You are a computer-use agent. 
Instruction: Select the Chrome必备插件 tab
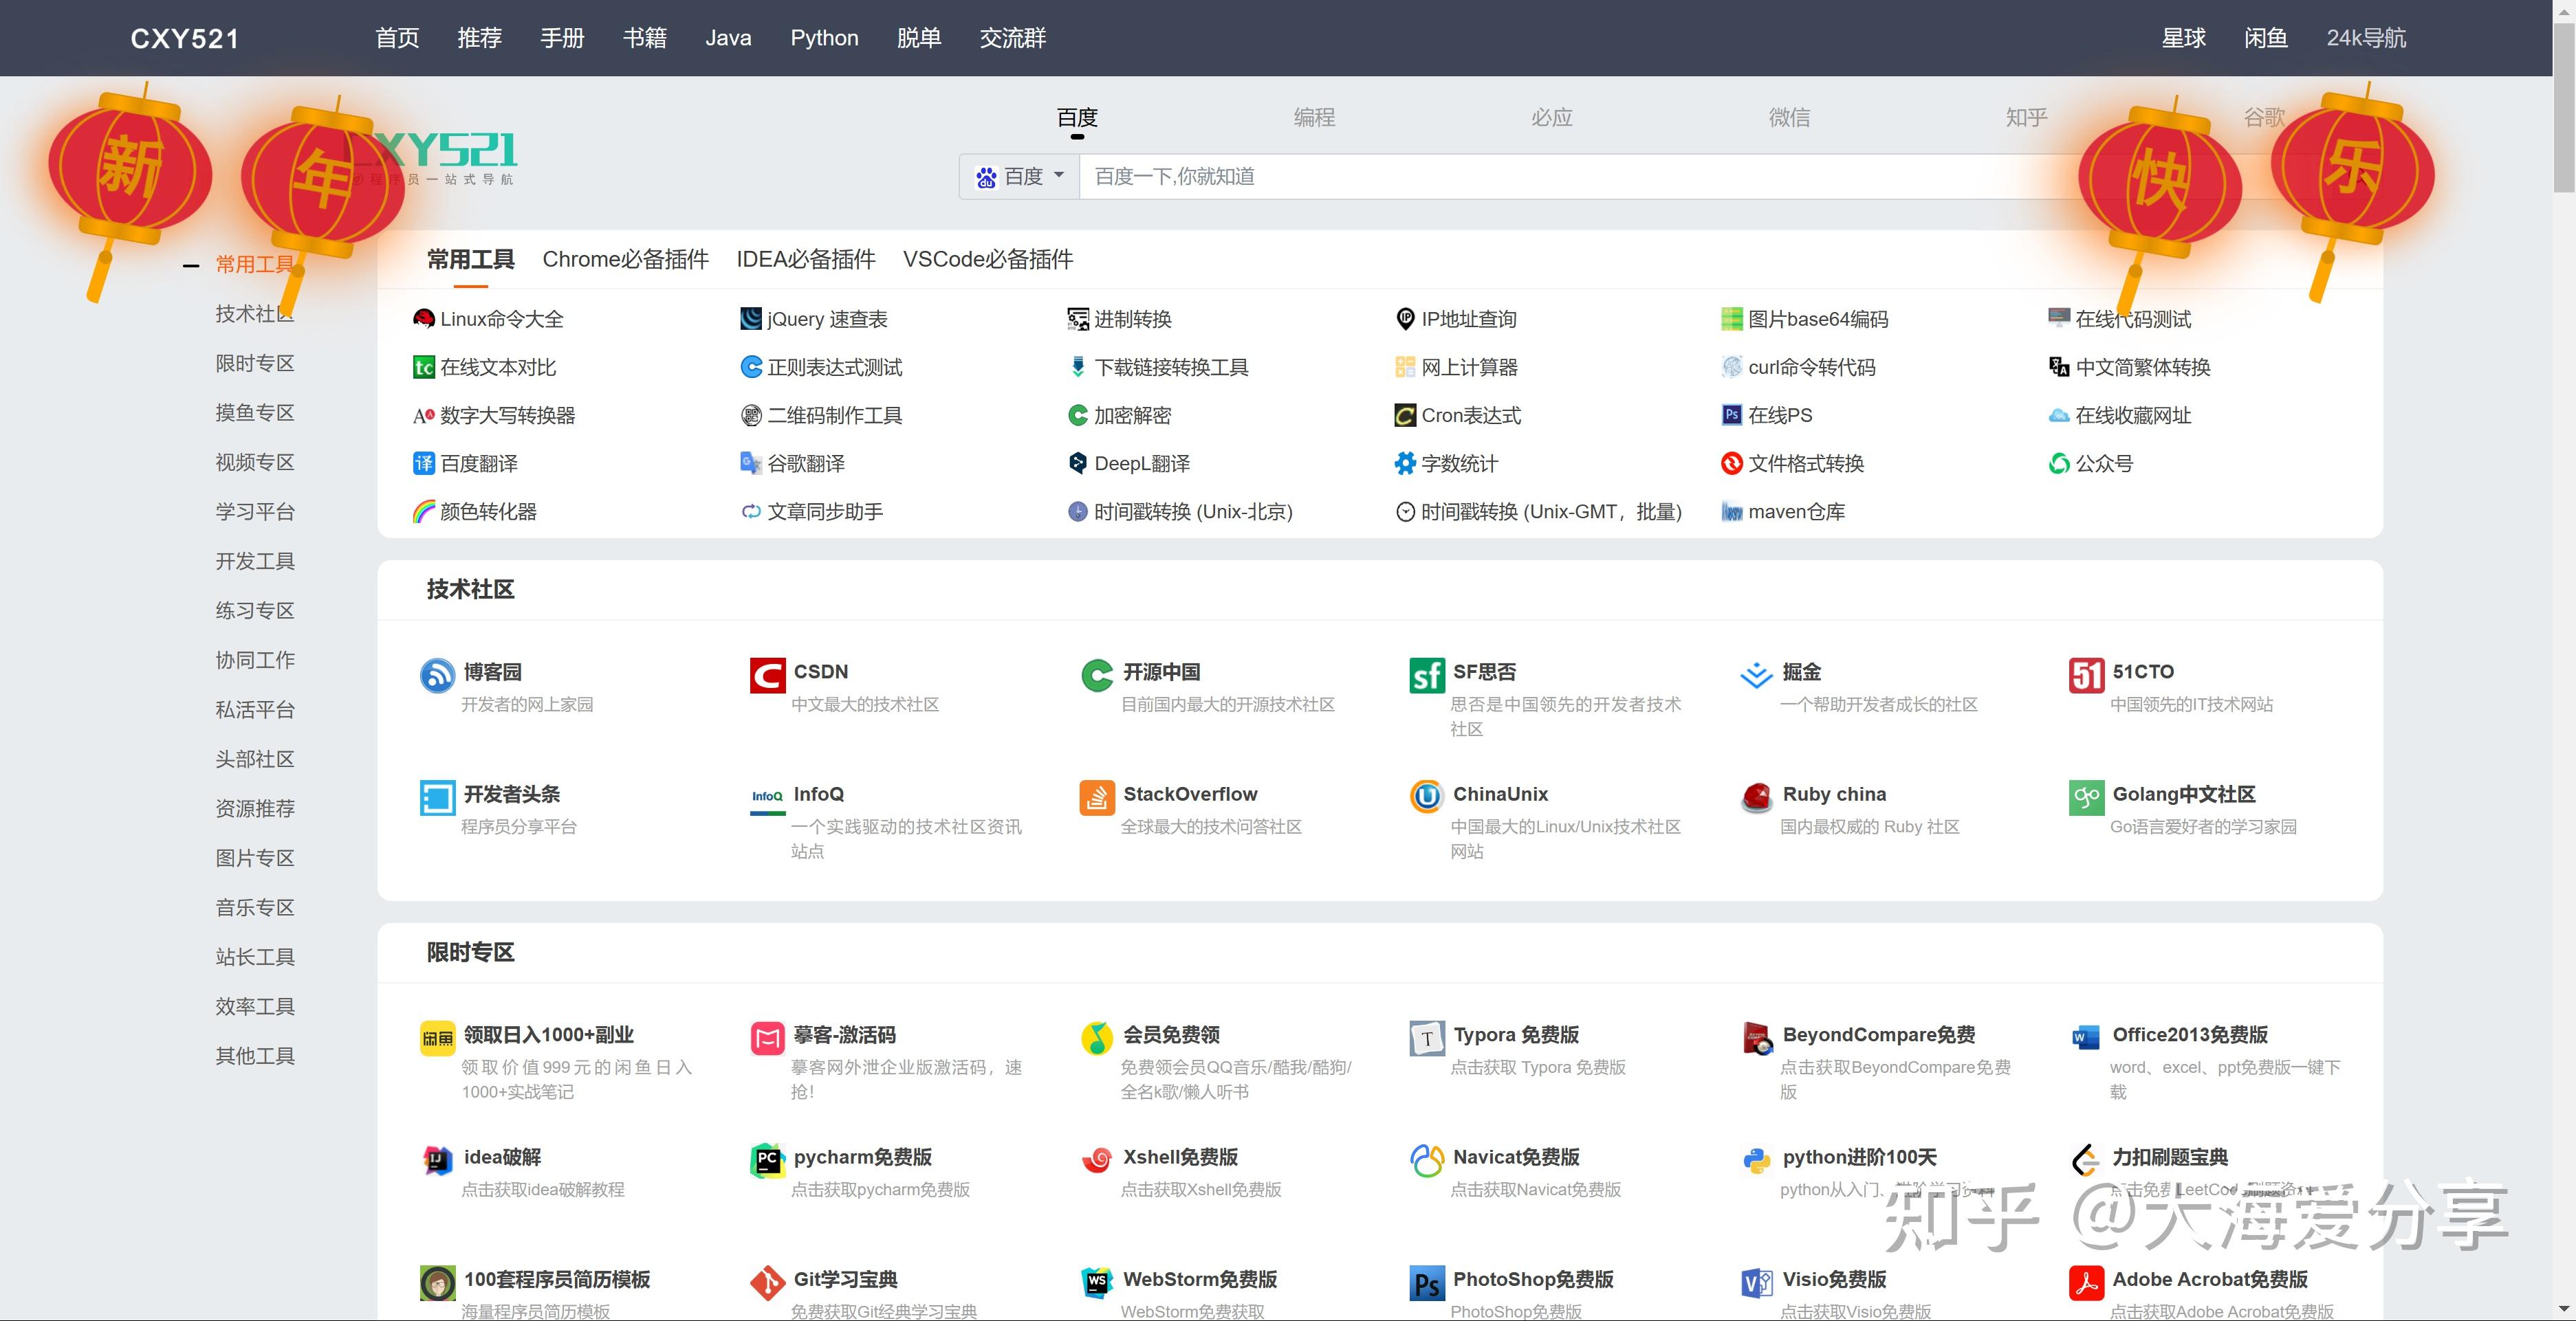pos(625,260)
